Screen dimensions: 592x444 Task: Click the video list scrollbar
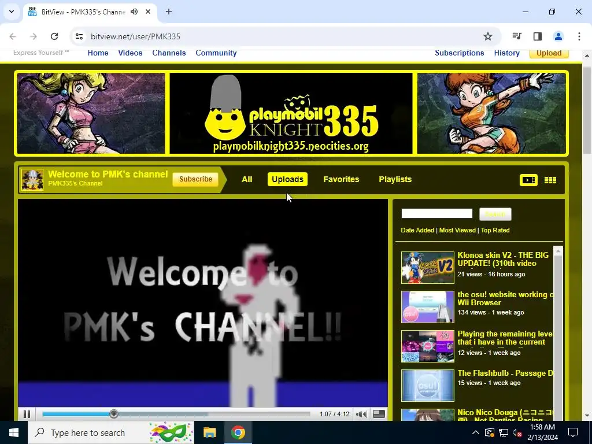pos(558,332)
